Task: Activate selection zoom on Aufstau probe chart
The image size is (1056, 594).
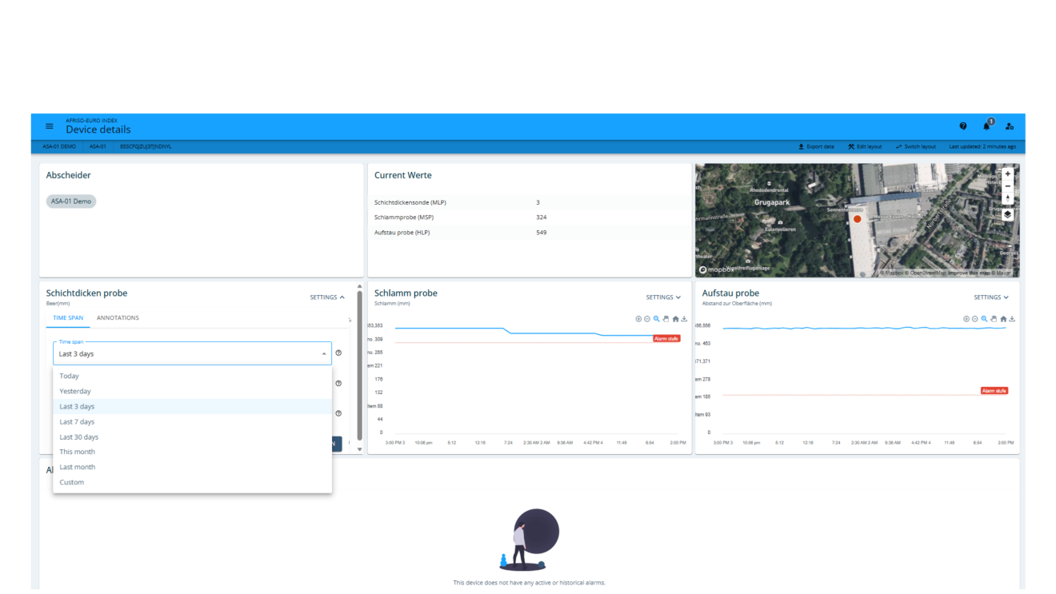Action: [x=985, y=319]
